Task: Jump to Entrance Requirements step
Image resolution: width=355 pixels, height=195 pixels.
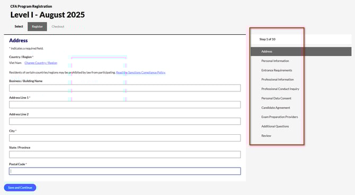Action: point(277,70)
